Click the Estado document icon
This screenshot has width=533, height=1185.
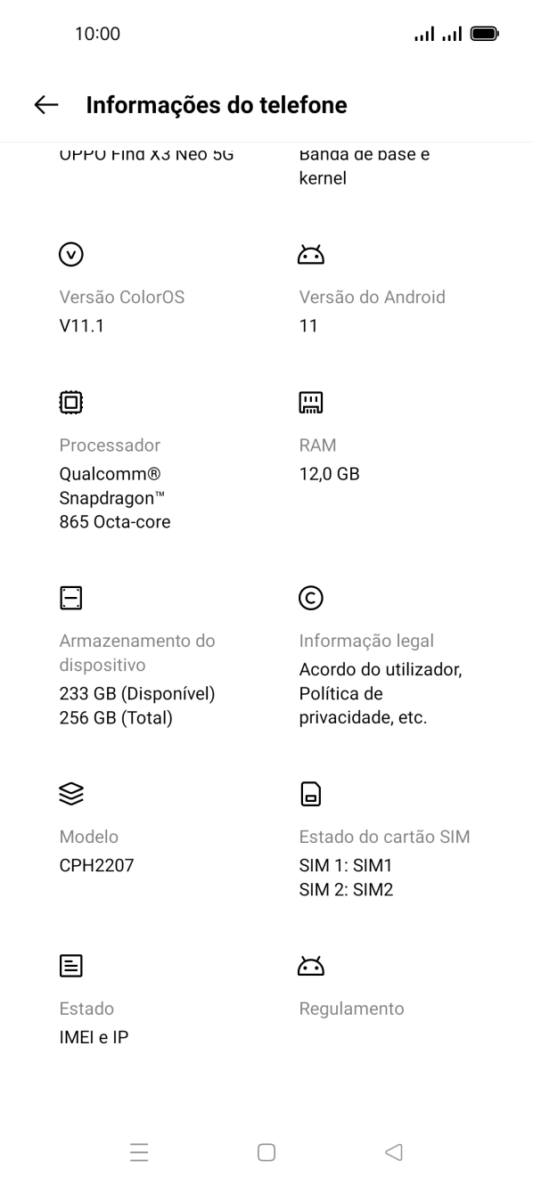(x=70, y=966)
